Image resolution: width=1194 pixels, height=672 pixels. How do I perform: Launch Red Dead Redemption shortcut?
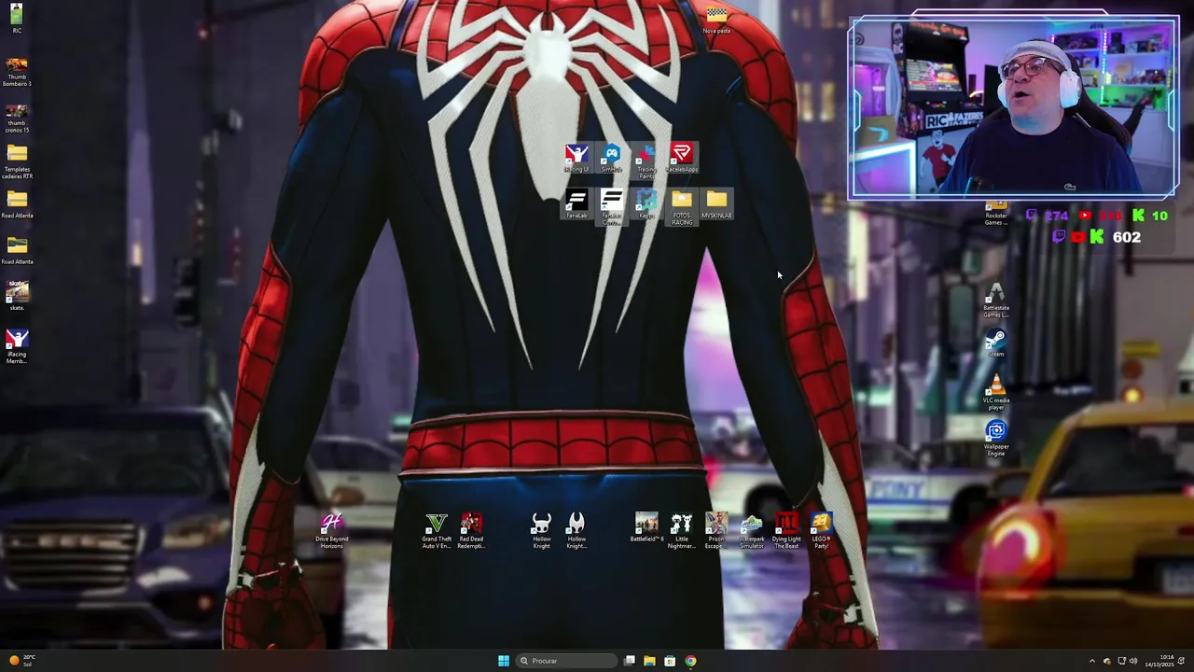(471, 531)
